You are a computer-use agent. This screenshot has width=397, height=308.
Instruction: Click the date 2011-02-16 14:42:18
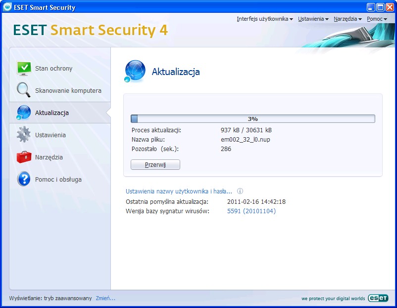click(256, 202)
